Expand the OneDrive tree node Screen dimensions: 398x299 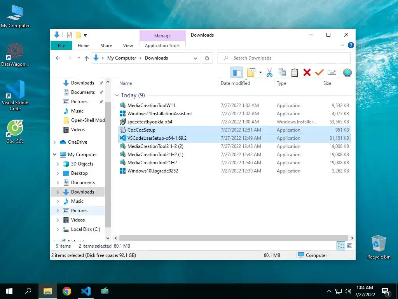[55, 142]
